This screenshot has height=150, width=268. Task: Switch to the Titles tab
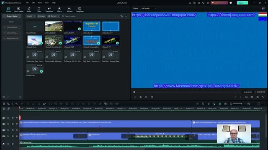click(x=39, y=10)
